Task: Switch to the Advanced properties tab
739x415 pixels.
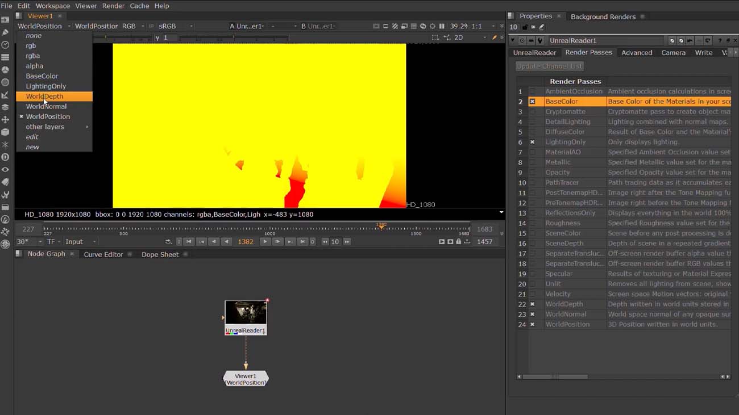Action: pyautogui.click(x=637, y=53)
